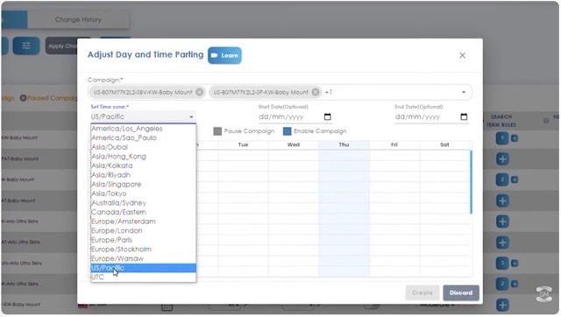Choose Asia/Dubai from the list

[143, 147]
